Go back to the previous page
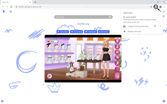Screen dimensions: 167x104 pyautogui.click(x=3, y=7)
